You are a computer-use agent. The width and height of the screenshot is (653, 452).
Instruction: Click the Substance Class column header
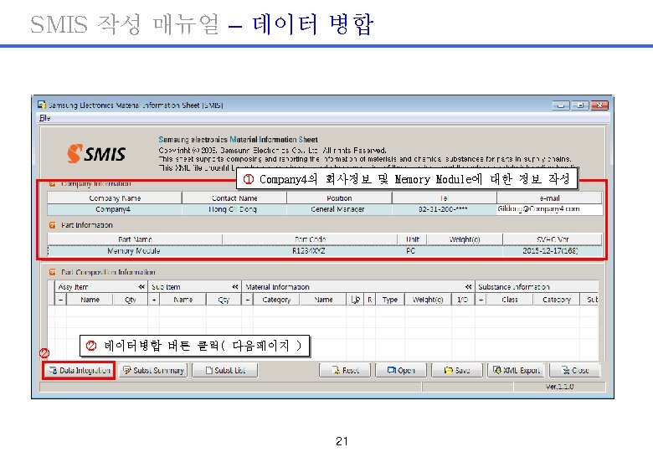[510, 300]
